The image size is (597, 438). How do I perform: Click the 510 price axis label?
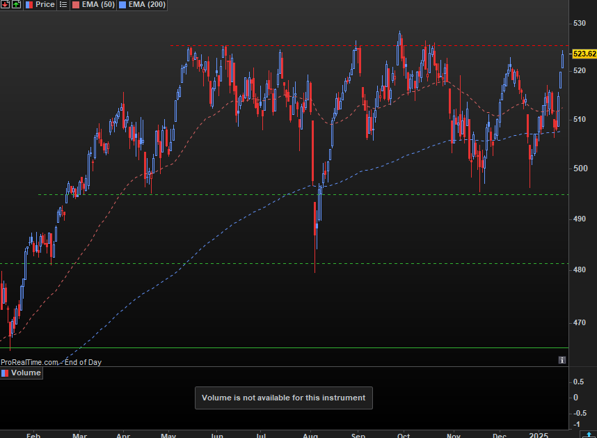(580, 120)
